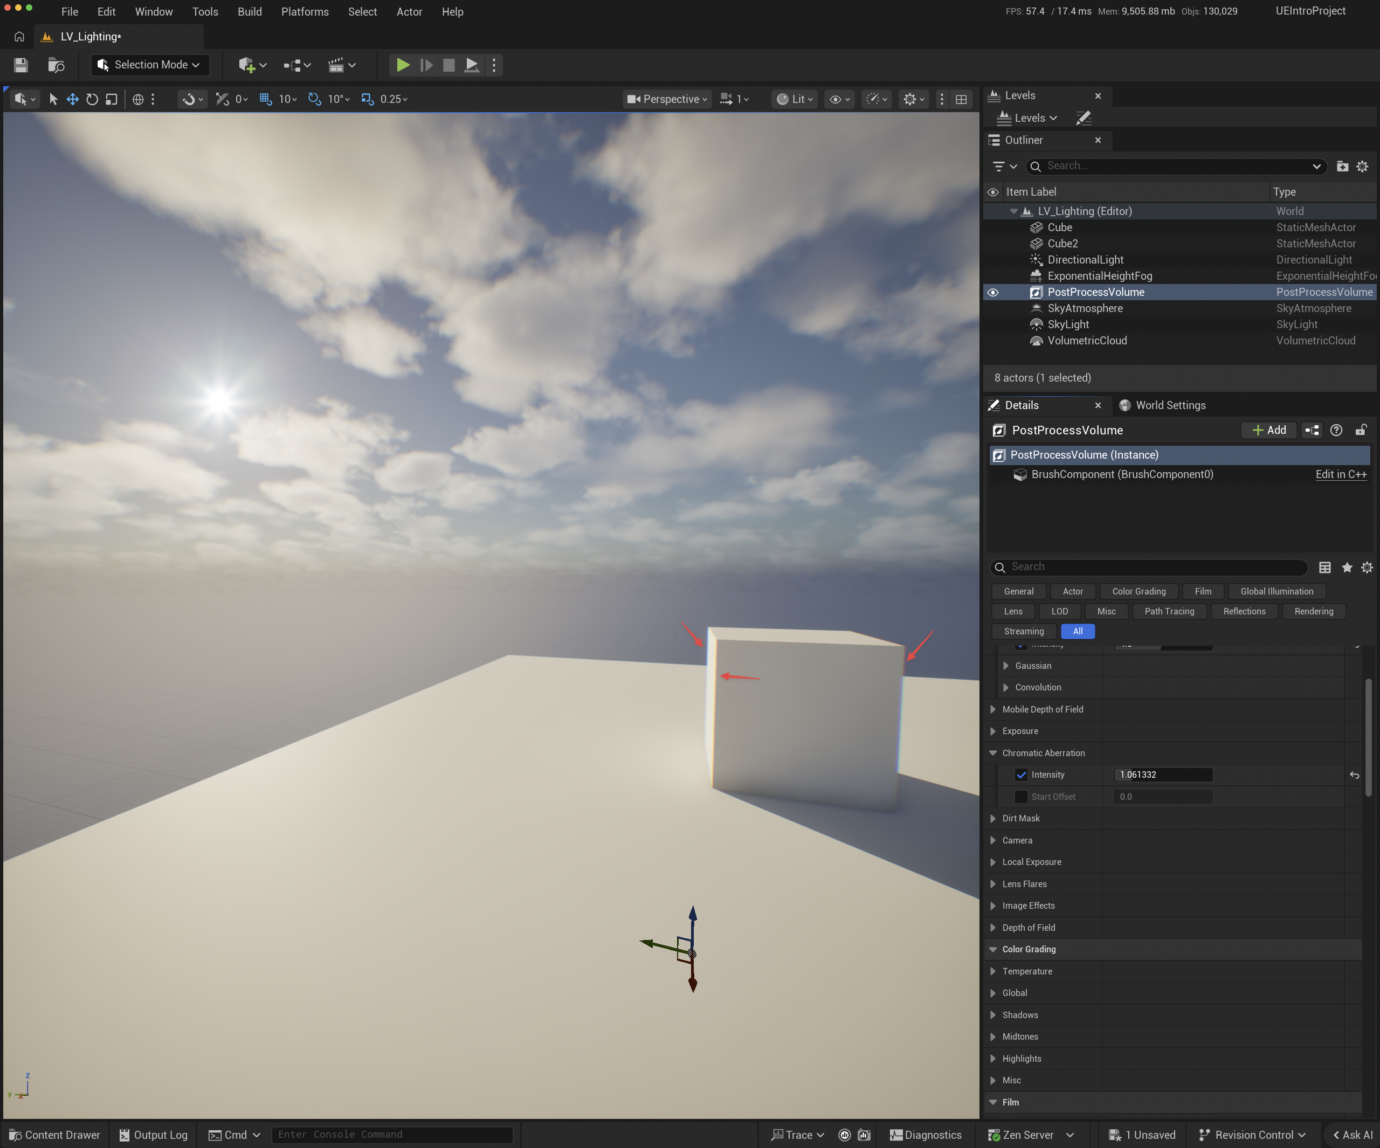
Task: Toggle scale snapping icon
Action: tap(367, 99)
